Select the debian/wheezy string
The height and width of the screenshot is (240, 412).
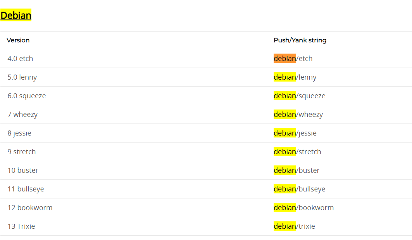pyautogui.click(x=298, y=115)
